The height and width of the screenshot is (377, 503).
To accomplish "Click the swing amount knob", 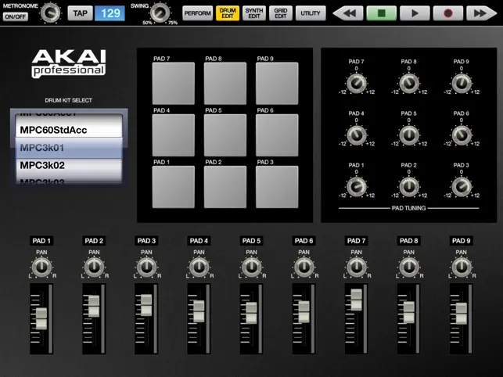I will tap(160, 13).
